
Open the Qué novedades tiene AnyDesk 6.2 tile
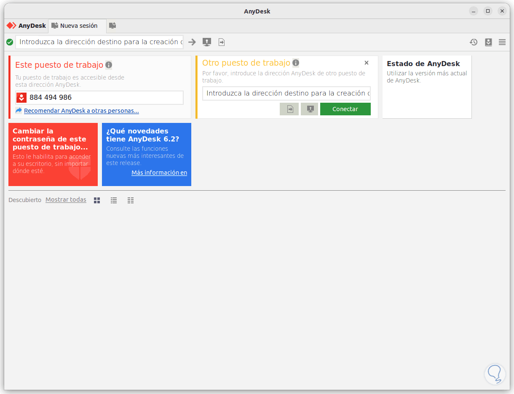click(147, 154)
